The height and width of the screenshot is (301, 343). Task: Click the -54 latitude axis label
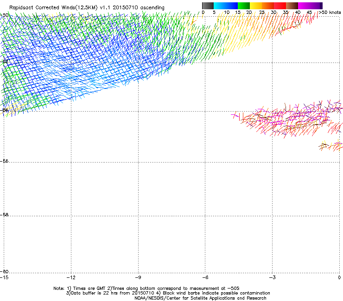pos(4,110)
